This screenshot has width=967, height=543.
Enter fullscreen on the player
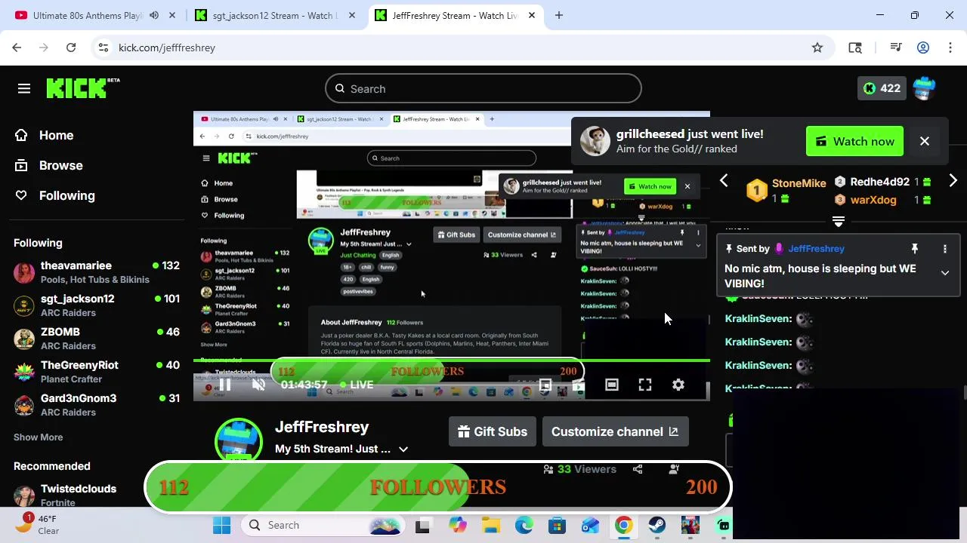click(645, 385)
